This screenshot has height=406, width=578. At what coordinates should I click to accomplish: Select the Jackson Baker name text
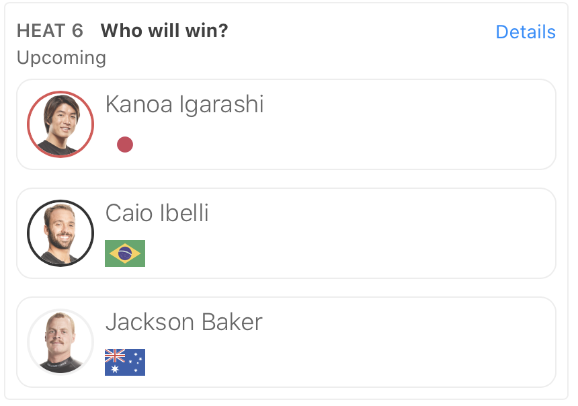click(183, 323)
